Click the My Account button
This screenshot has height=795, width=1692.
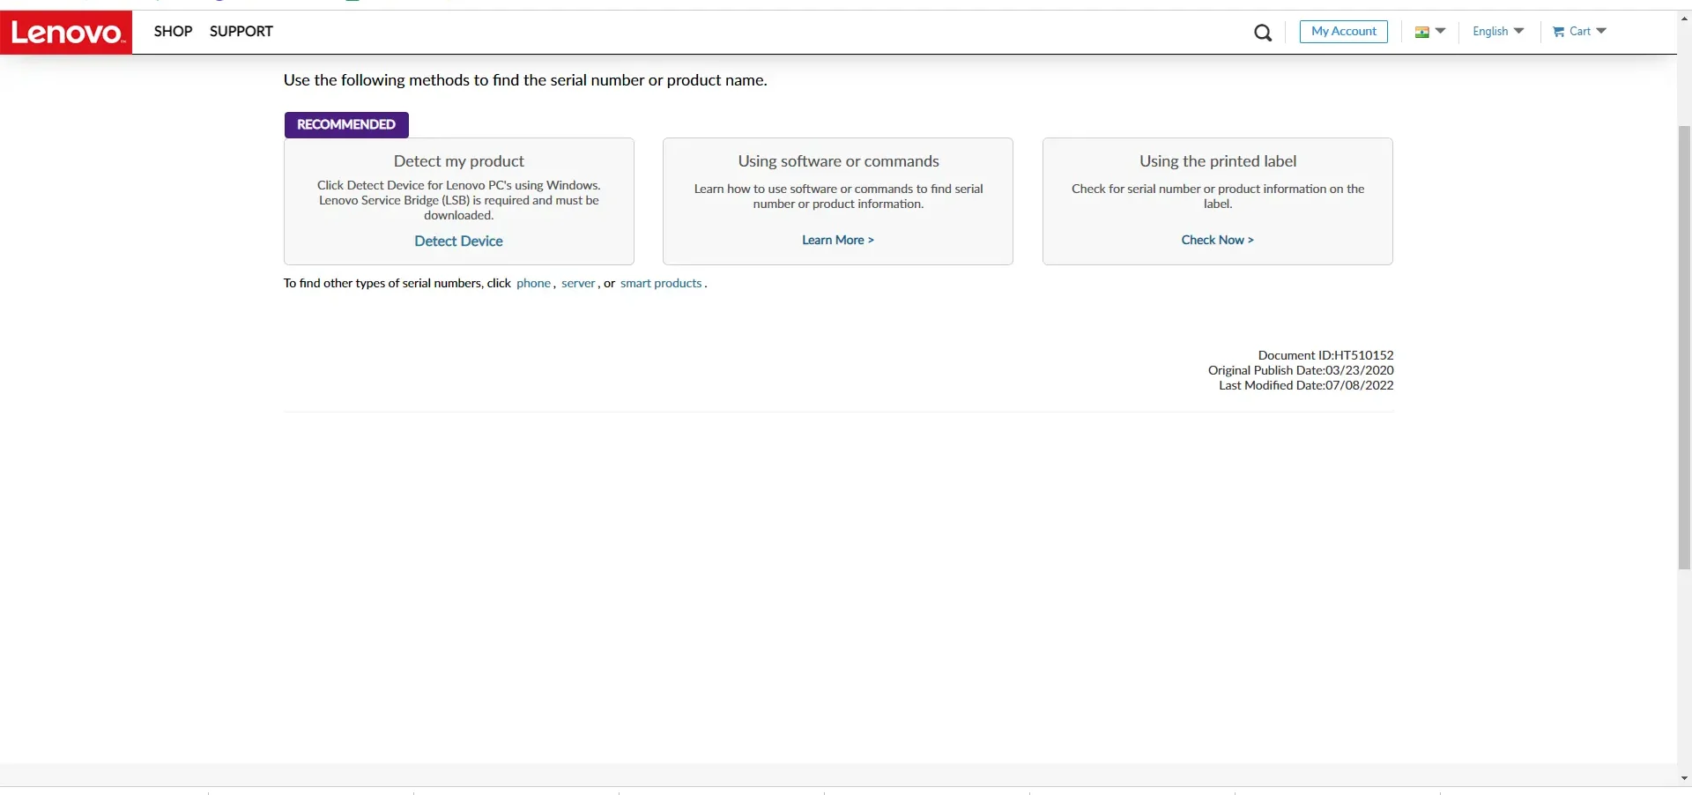pos(1343,31)
